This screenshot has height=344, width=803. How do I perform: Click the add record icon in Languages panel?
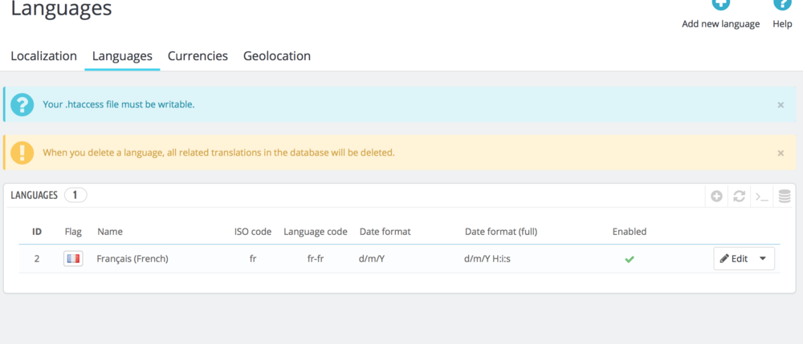click(x=717, y=196)
